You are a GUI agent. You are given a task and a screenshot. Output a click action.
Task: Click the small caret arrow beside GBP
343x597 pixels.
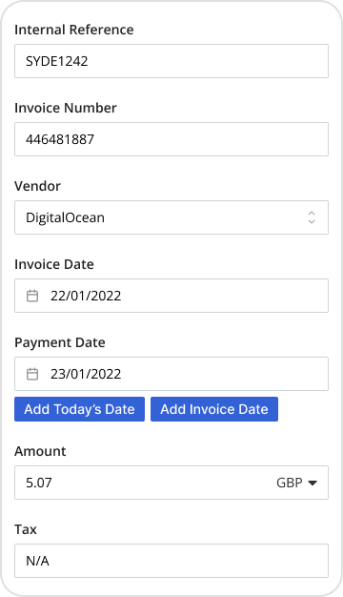pos(313,483)
